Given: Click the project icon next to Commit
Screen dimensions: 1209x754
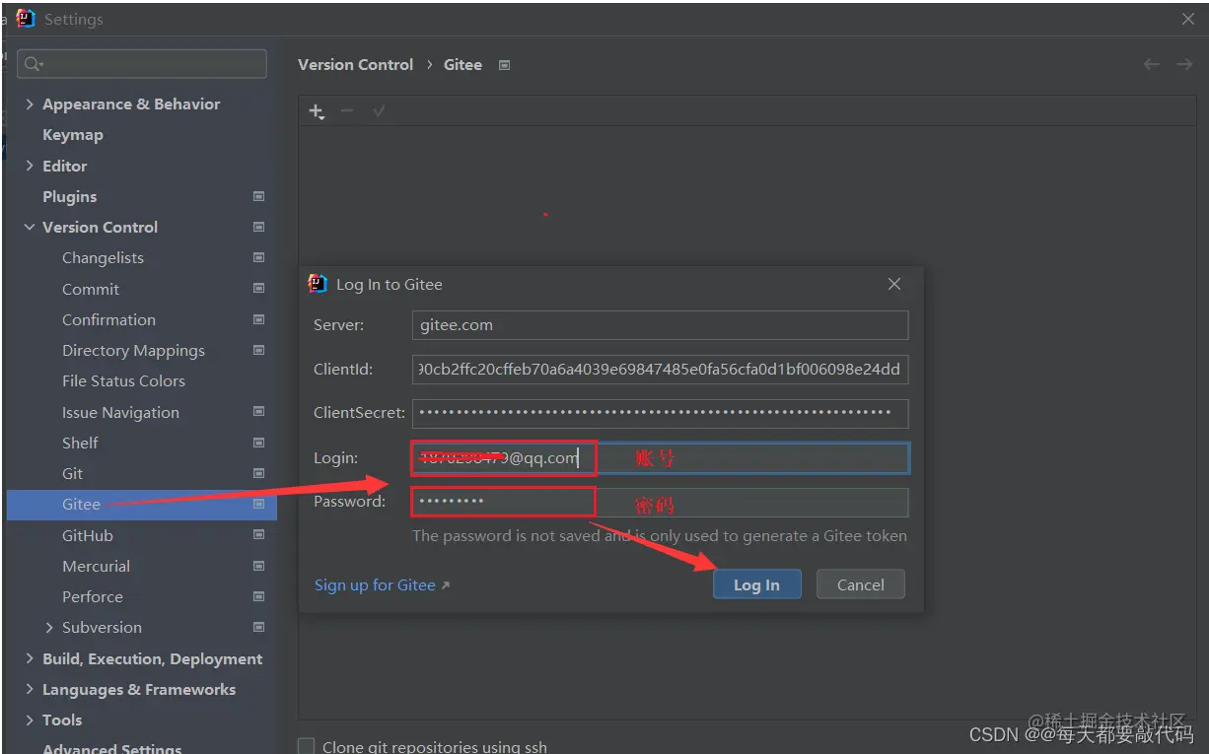Looking at the screenshot, I should coord(258,289).
